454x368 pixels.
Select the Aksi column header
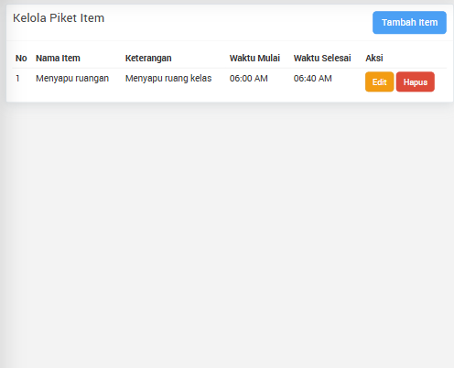[374, 58]
